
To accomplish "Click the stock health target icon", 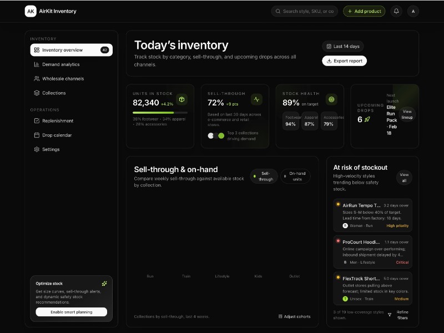I will [x=331, y=99].
